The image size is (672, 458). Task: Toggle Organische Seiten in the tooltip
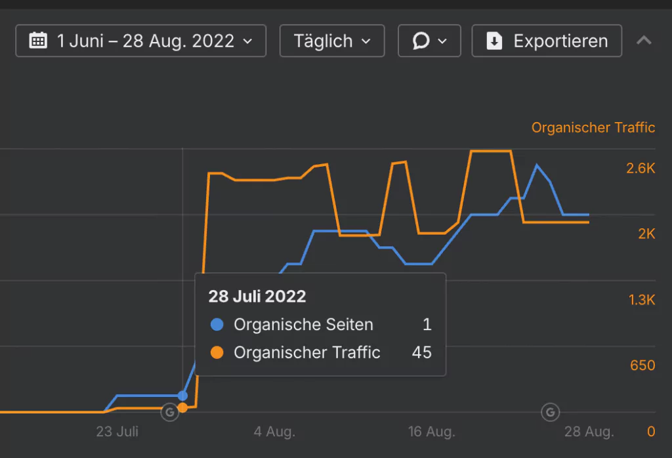pyautogui.click(x=304, y=324)
